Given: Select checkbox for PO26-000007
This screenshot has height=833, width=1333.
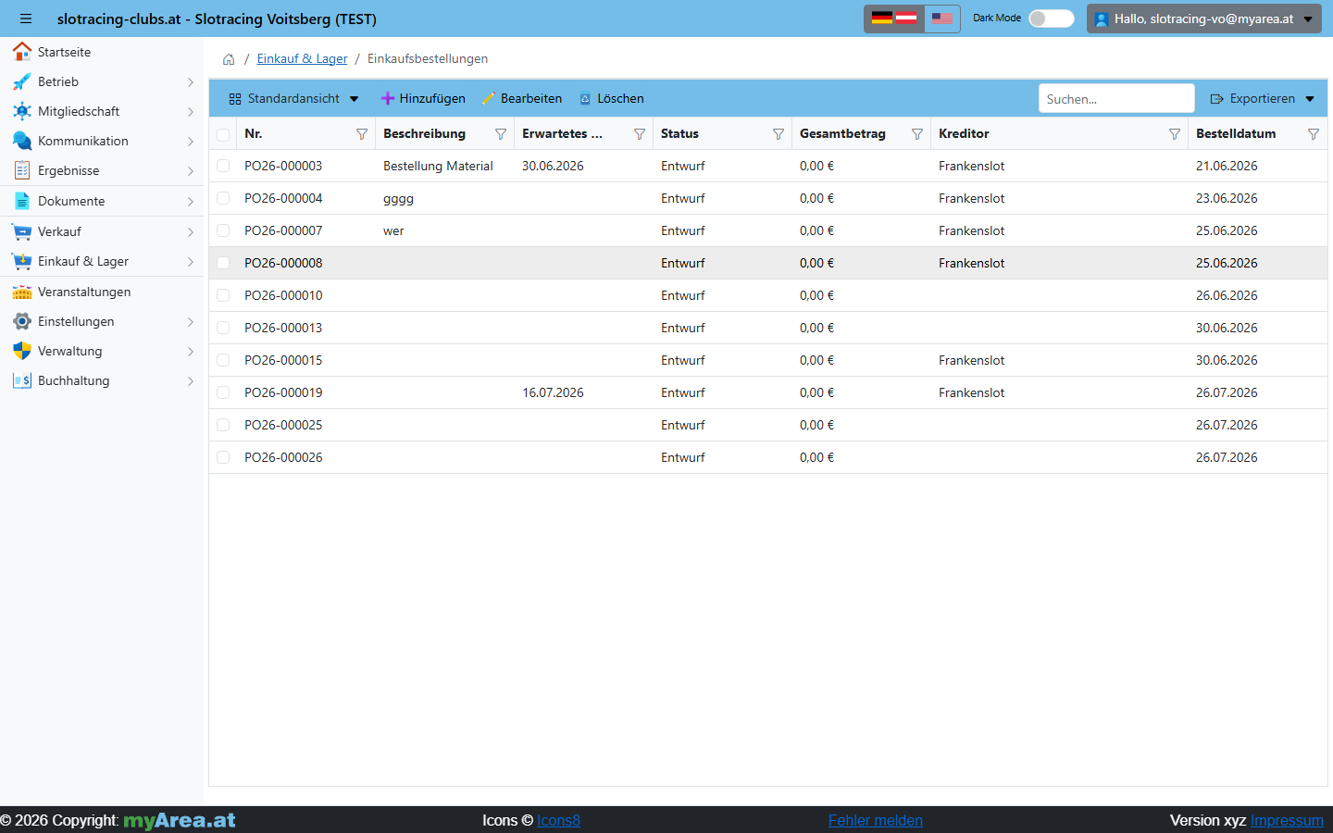Looking at the screenshot, I should pyautogui.click(x=223, y=230).
